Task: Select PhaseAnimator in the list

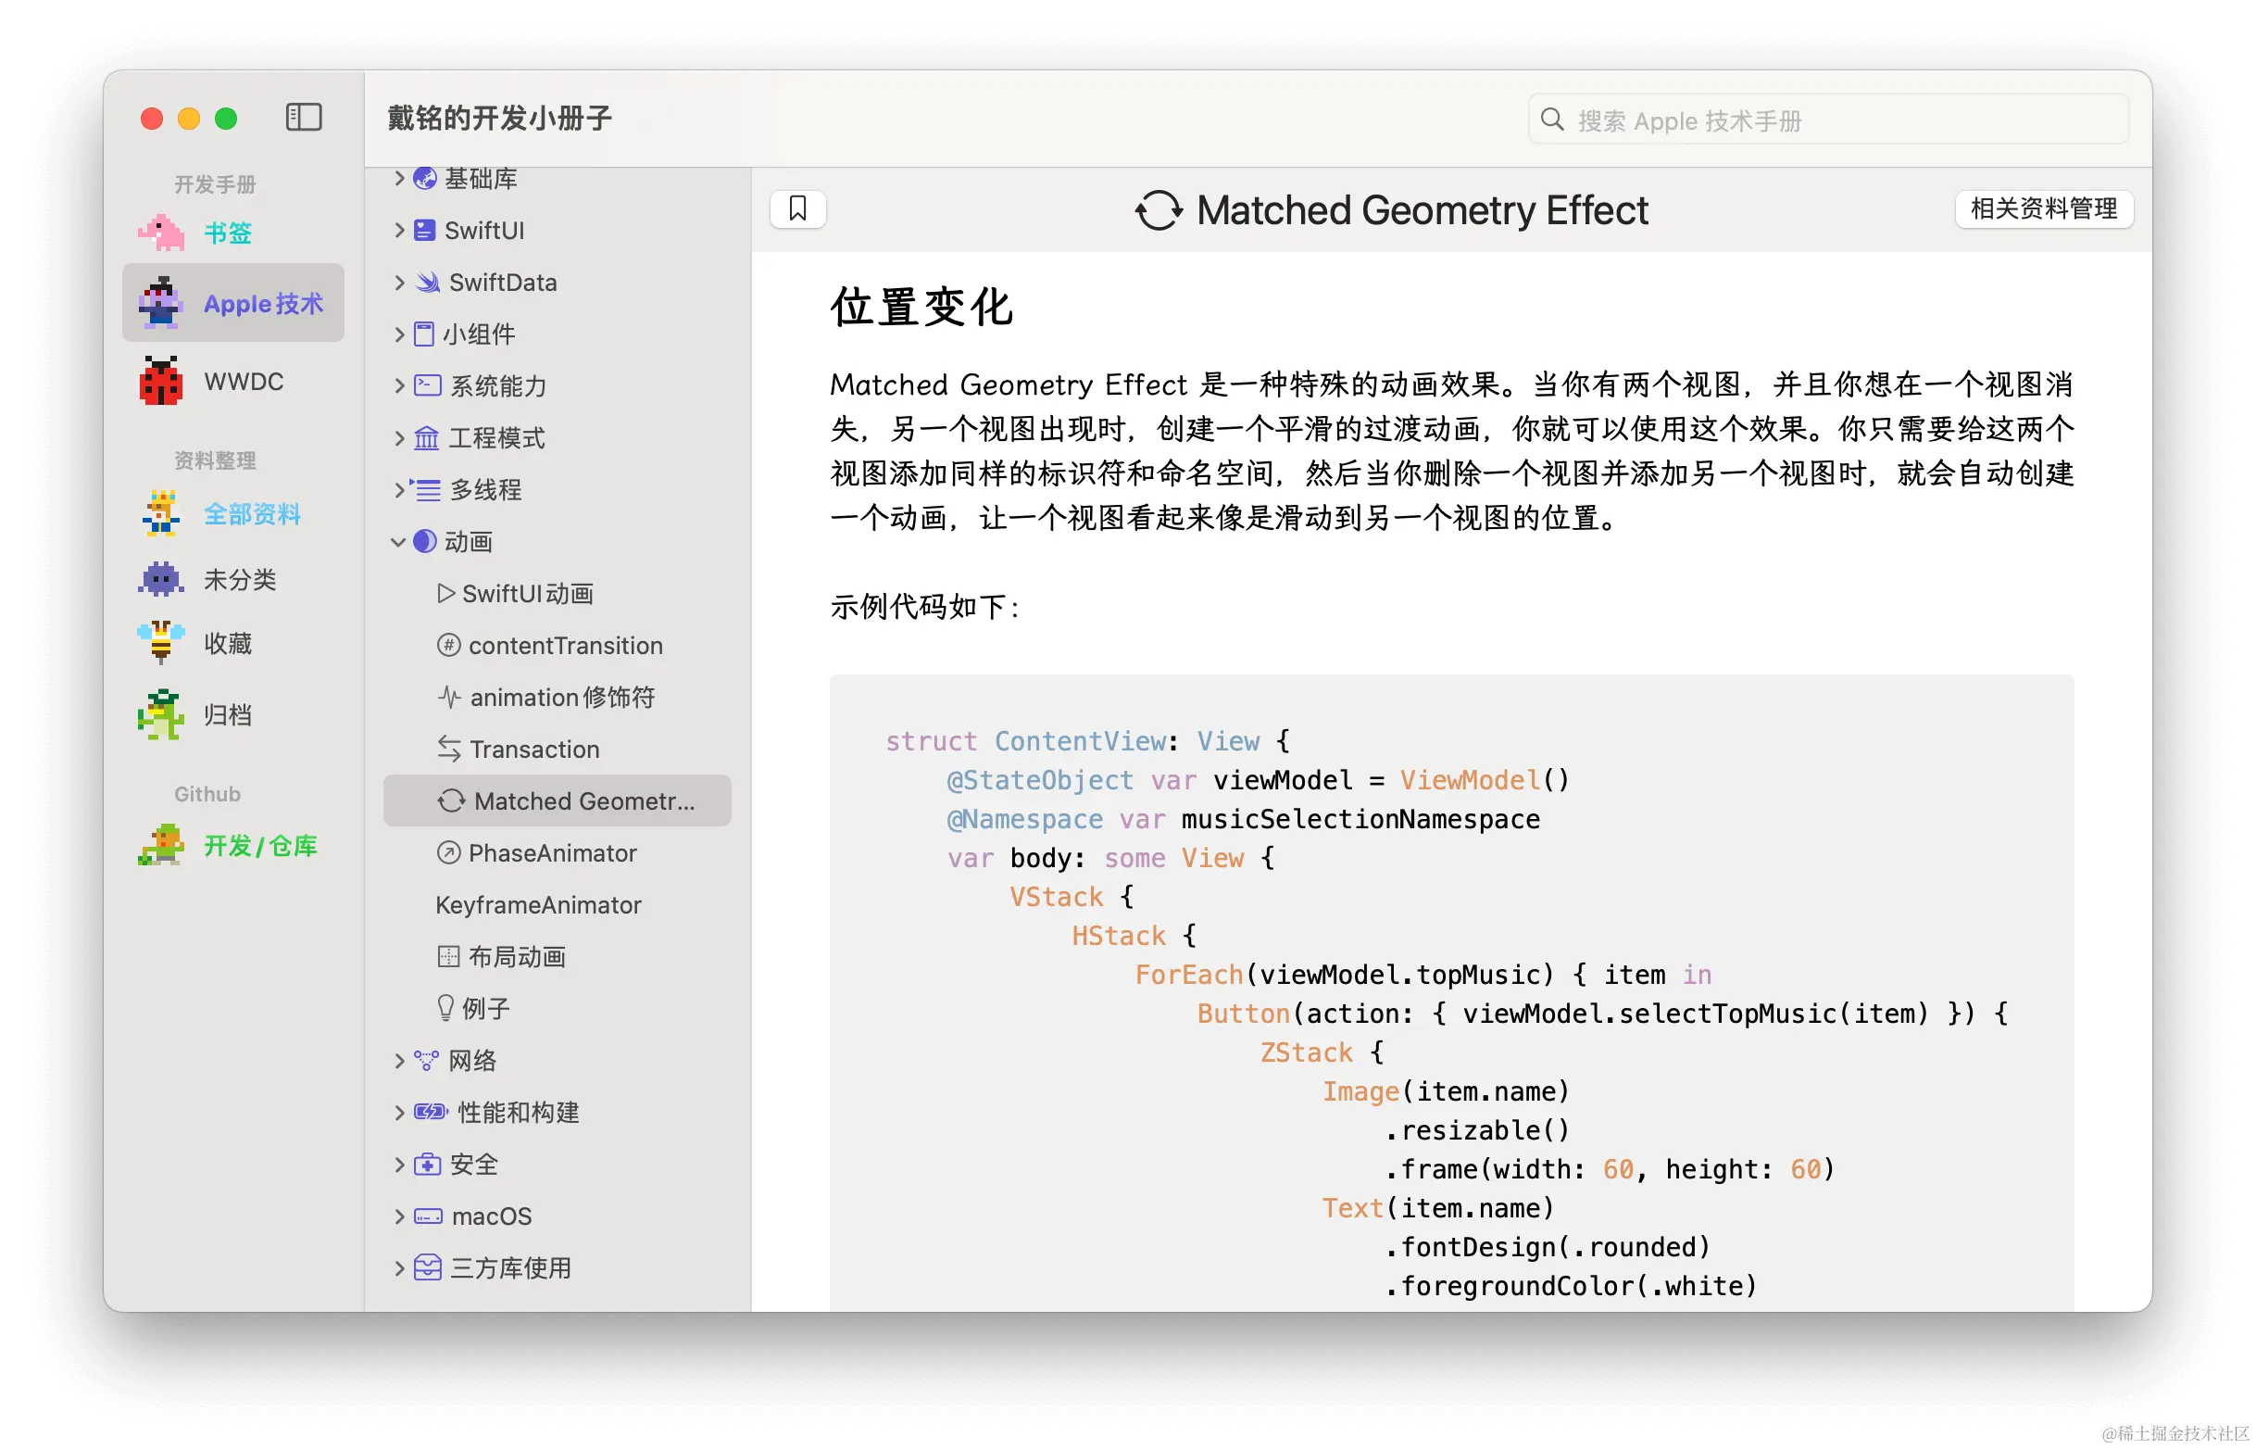Action: 552,852
